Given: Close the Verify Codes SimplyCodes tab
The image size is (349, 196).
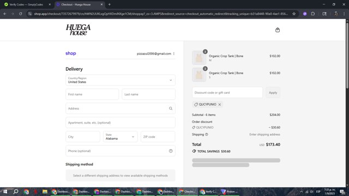Looking at the screenshot, I should (50, 4).
